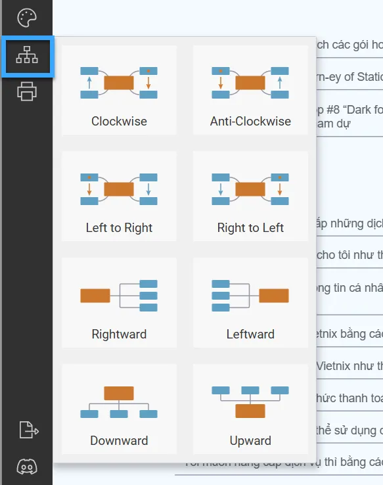Select the Left to Right layout
Image resolution: width=383 pixels, height=485 pixels.
(x=119, y=196)
